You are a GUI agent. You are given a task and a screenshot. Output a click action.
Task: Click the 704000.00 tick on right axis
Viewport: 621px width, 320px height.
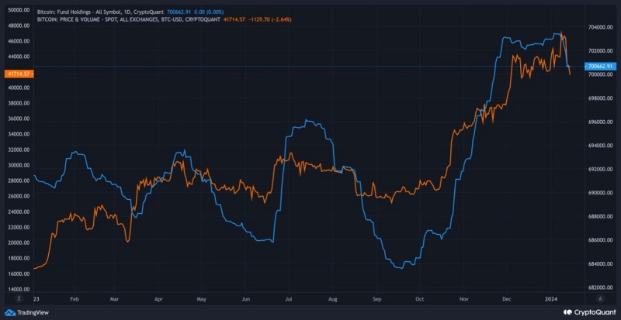[602, 27]
